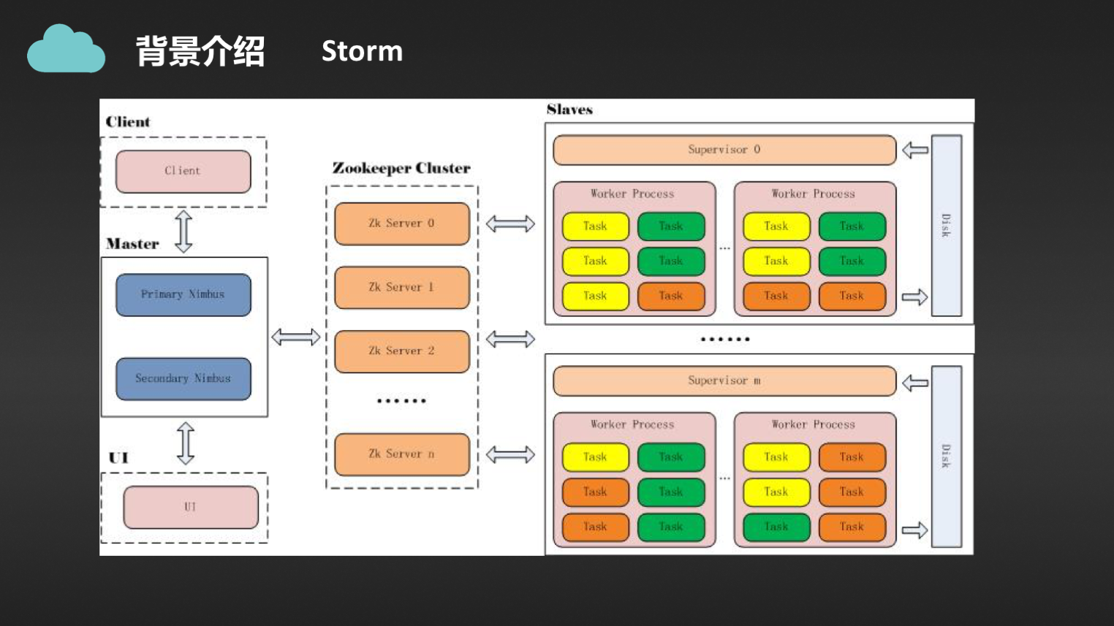The image size is (1114, 626).
Task: Click the only orange Task in Supervisor 0's left Worker Process
Action: point(671,297)
